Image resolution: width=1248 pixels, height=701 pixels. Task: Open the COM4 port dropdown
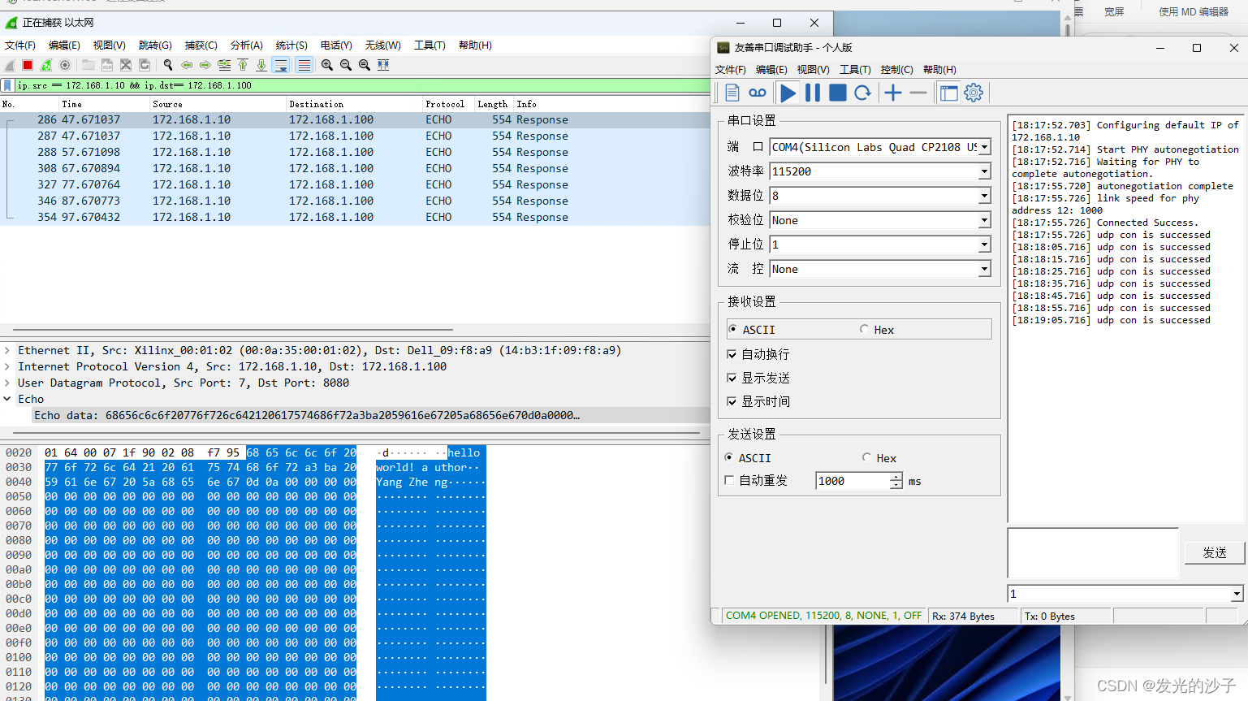pos(984,147)
